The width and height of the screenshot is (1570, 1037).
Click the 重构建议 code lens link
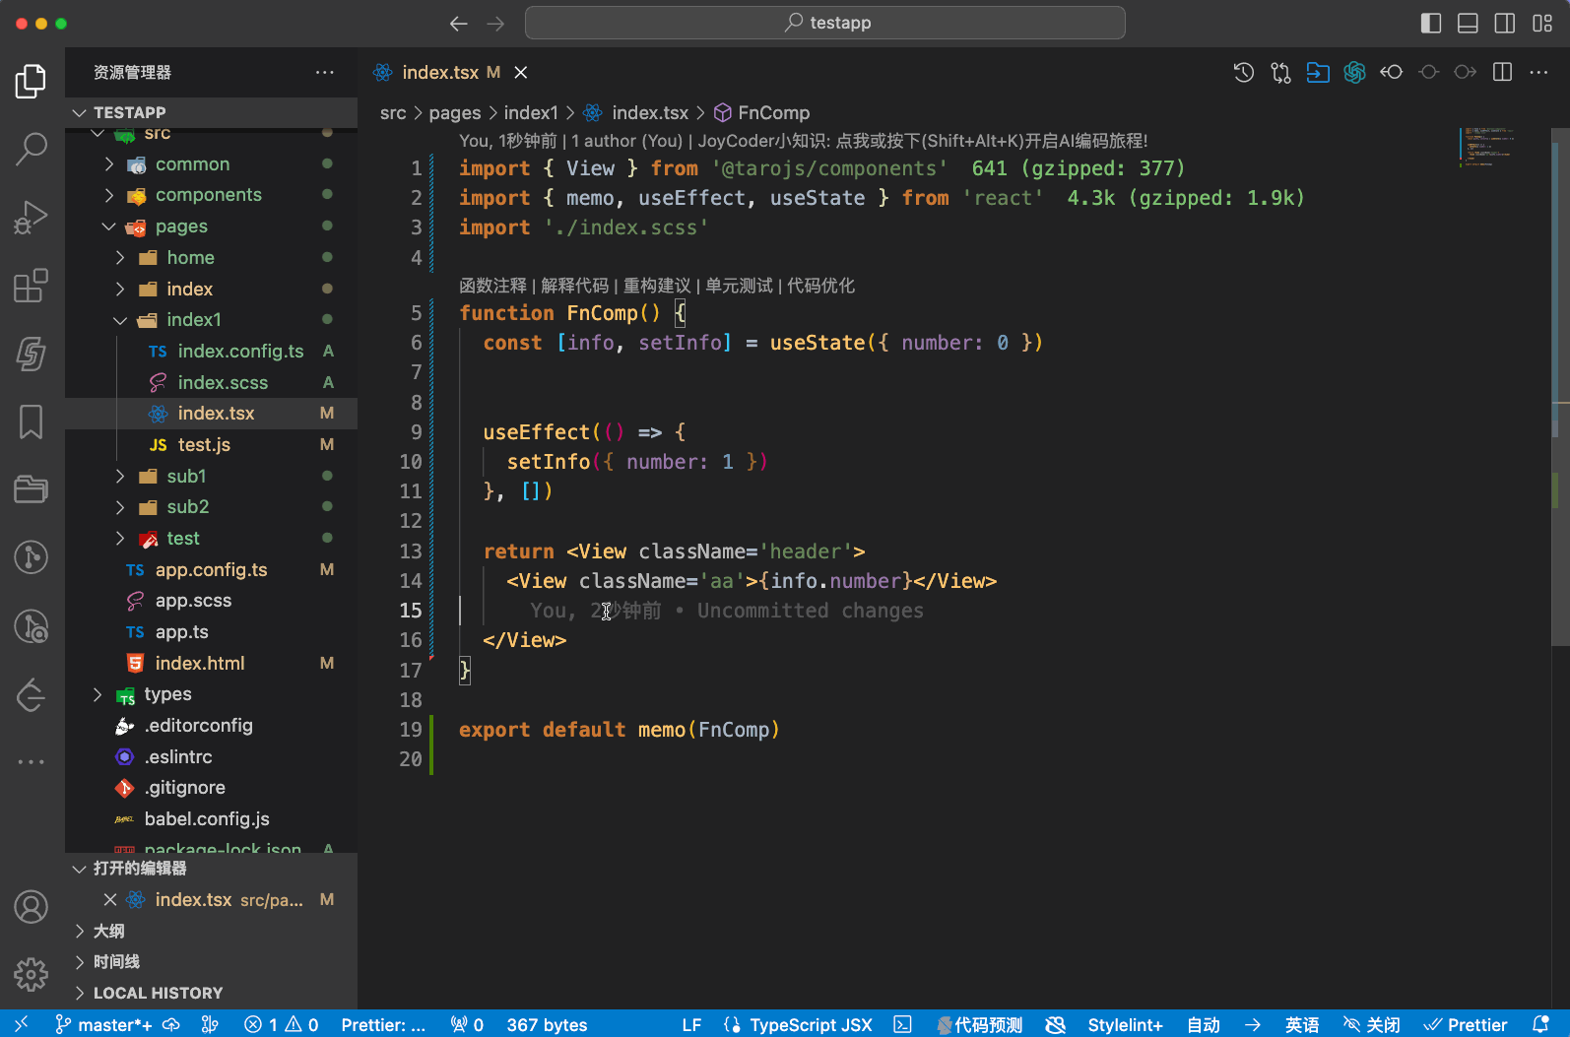coord(657,286)
